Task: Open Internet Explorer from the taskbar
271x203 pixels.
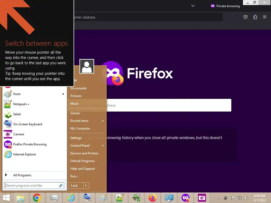Action: 71,198
